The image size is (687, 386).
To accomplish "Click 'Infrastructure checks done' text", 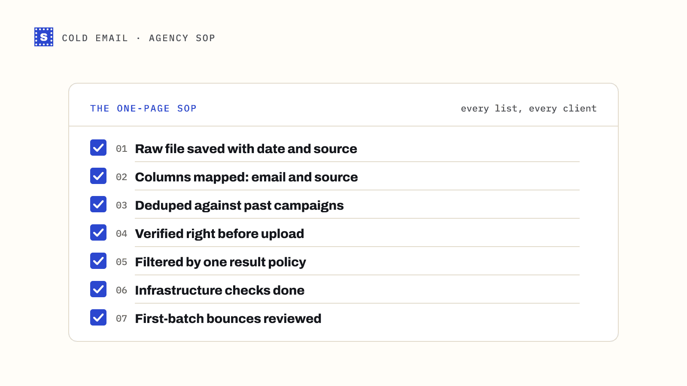I will click(220, 290).
